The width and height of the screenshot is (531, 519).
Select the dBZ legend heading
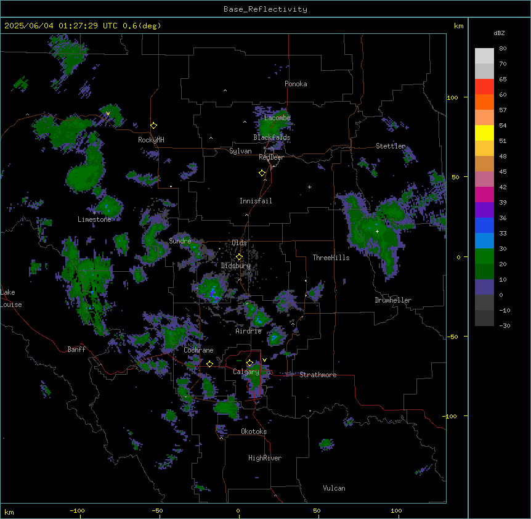point(499,33)
